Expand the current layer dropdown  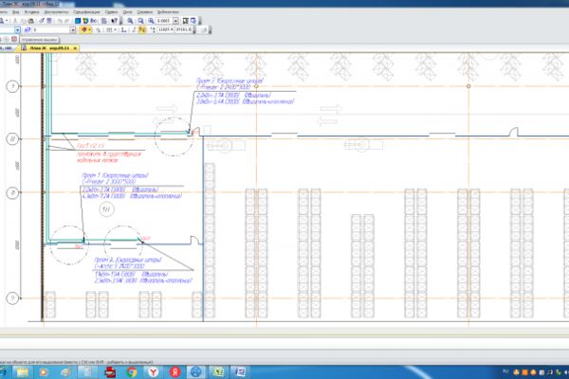(73, 29)
